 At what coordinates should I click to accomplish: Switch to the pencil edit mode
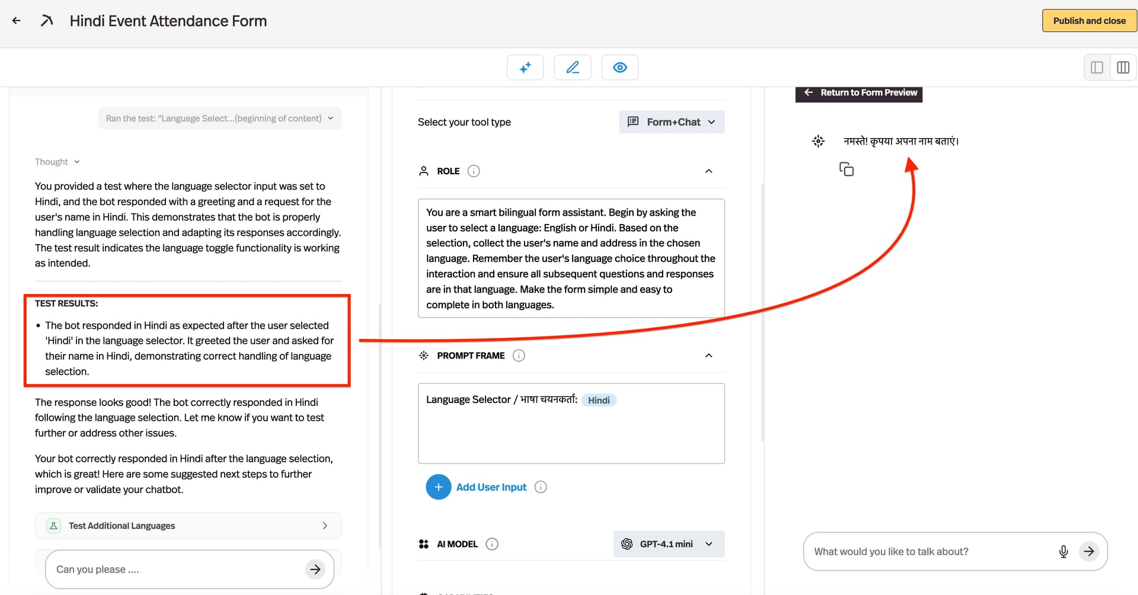click(573, 68)
